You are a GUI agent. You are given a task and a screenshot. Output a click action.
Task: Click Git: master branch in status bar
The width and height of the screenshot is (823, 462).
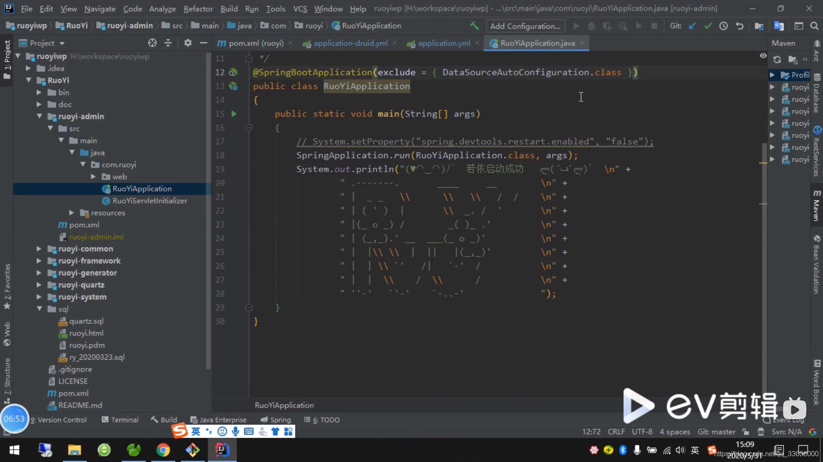(716, 432)
